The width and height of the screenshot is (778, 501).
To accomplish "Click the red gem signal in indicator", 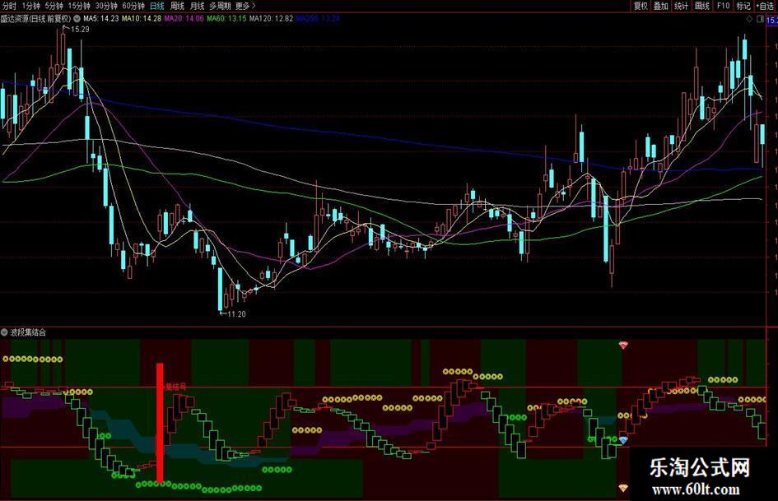I will pyautogui.click(x=623, y=346).
